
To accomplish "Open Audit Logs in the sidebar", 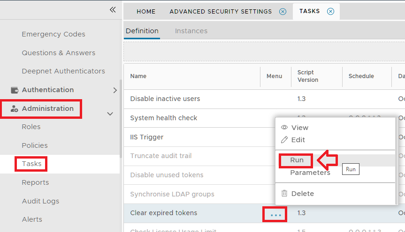I will point(40,201).
